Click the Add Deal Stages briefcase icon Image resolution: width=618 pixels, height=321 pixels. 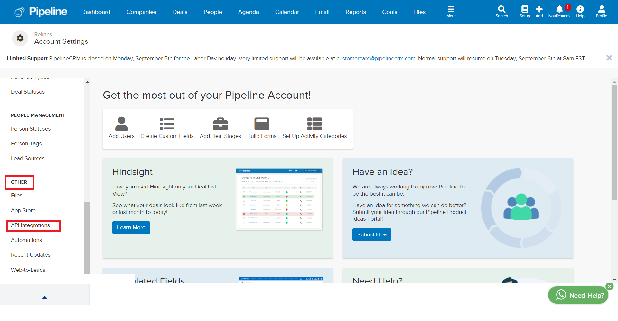coord(220,124)
